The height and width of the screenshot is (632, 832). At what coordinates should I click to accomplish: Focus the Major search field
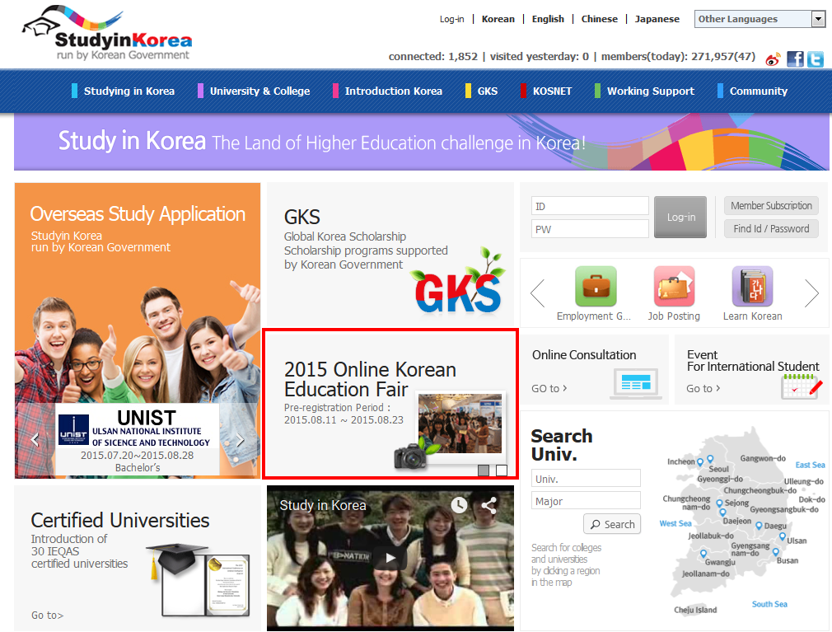tap(586, 500)
